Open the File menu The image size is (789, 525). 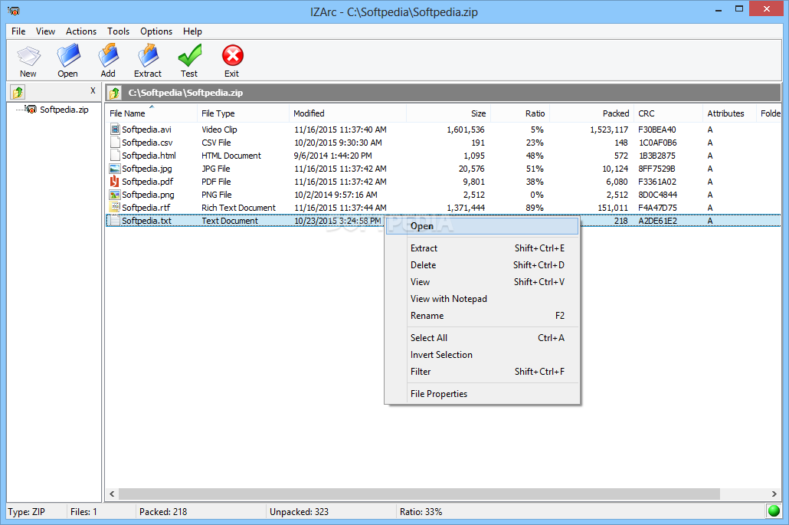pyautogui.click(x=18, y=31)
